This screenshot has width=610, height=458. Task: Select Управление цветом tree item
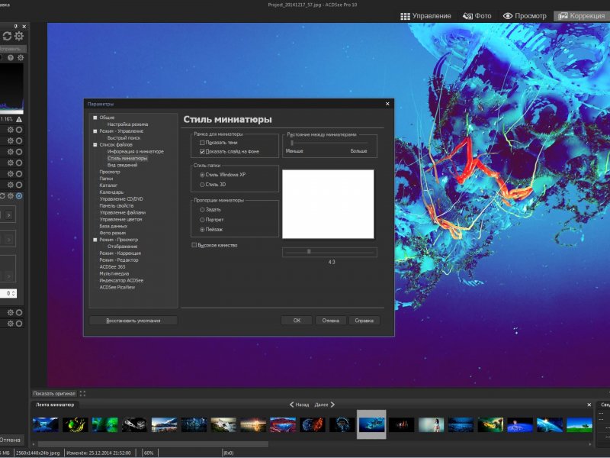click(x=120, y=219)
